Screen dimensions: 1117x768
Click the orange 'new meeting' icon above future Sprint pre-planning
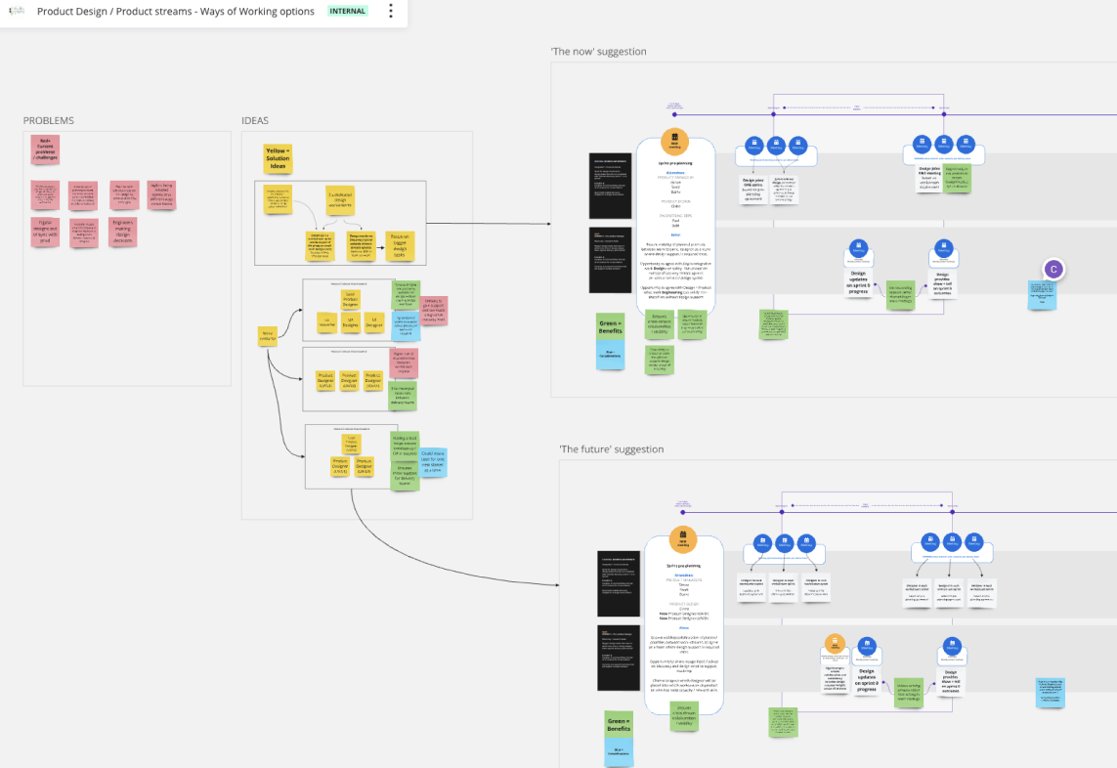pyautogui.click(x=682, y=537)
